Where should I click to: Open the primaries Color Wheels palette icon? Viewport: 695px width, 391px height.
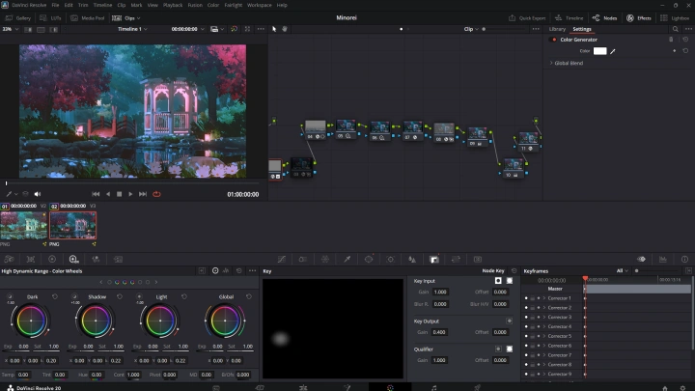tap(52, 260)
